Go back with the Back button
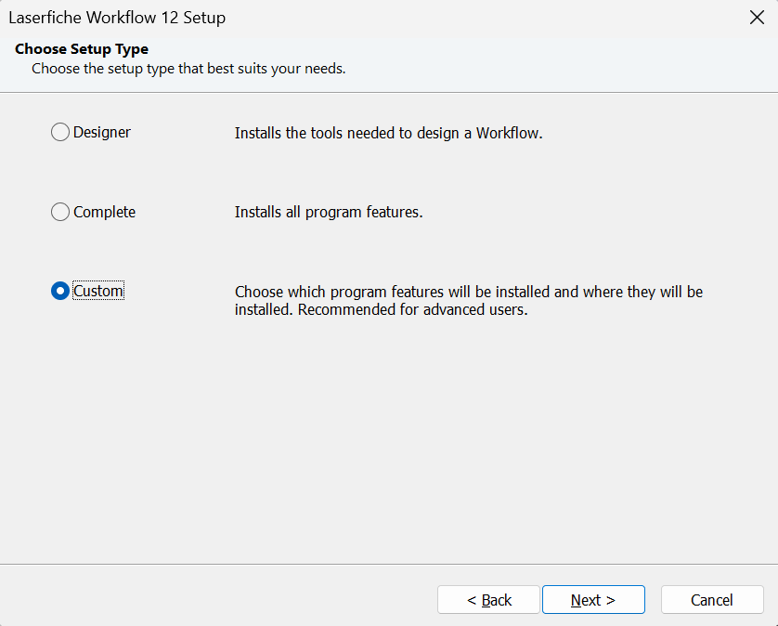Screen dimensions: 778x626 pos(488,600)
